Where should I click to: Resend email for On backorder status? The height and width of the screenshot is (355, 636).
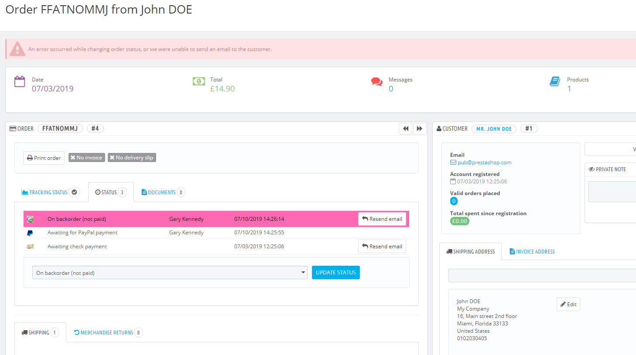pyautogui.click(x=382, y=219)
